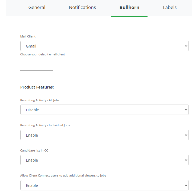
Task: Click the Candidate list in CC label
Action: coord(34,150)
